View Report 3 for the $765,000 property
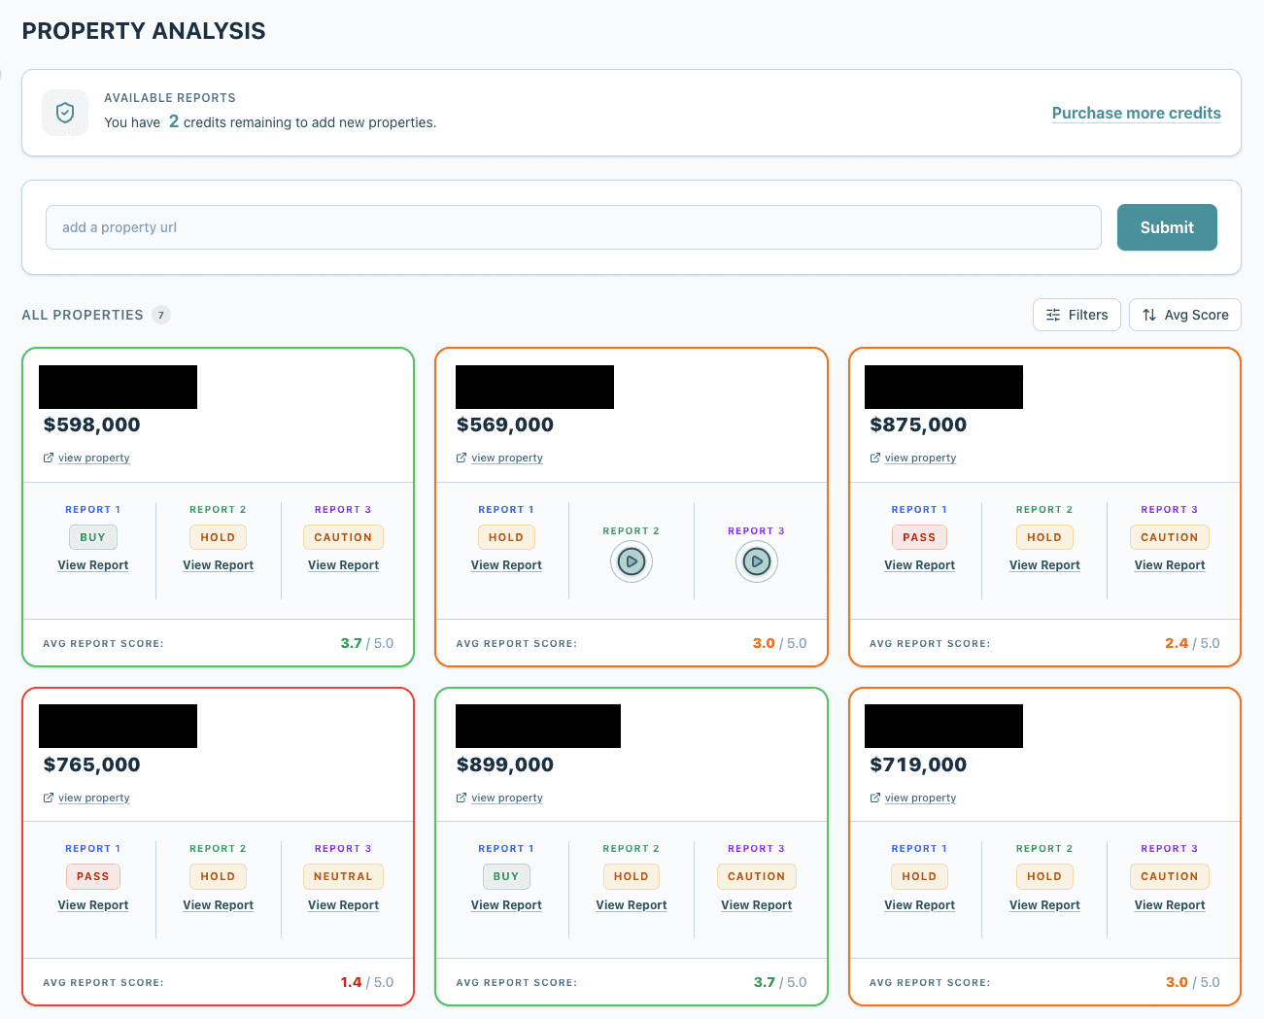The width and height of the screenshot is (1264, 1019). pos(344,905)
